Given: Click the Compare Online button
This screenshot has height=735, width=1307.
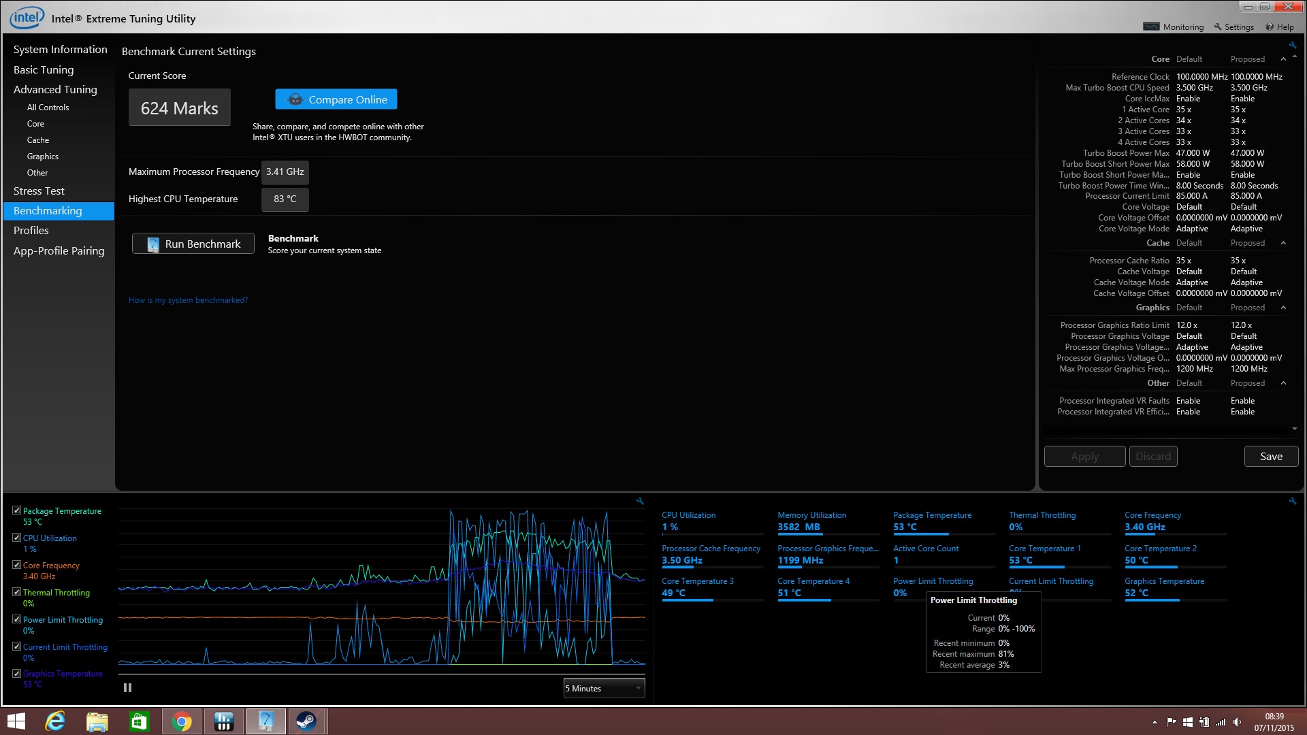Looking at the screenshot, I should tap(336, 99).
